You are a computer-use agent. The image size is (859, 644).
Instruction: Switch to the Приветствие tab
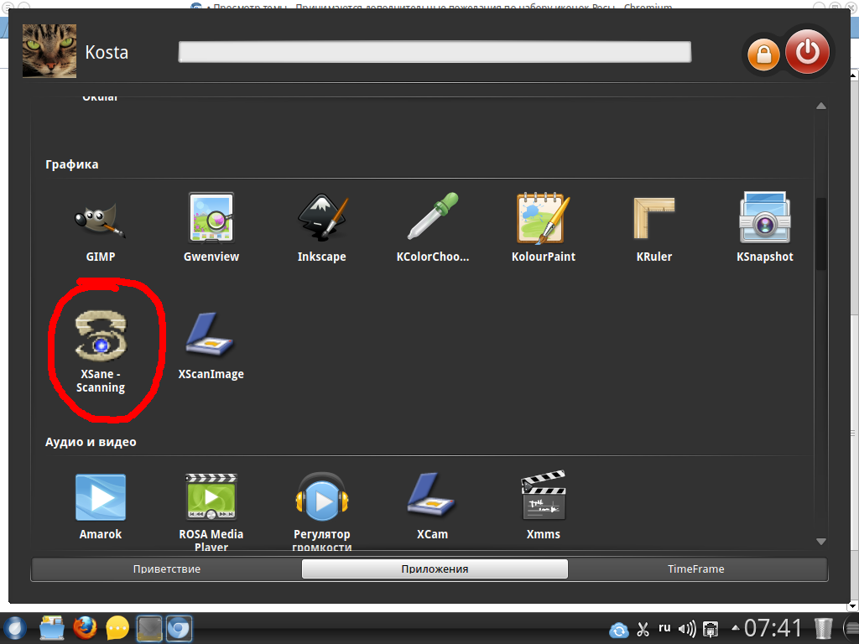click(167, 569)
